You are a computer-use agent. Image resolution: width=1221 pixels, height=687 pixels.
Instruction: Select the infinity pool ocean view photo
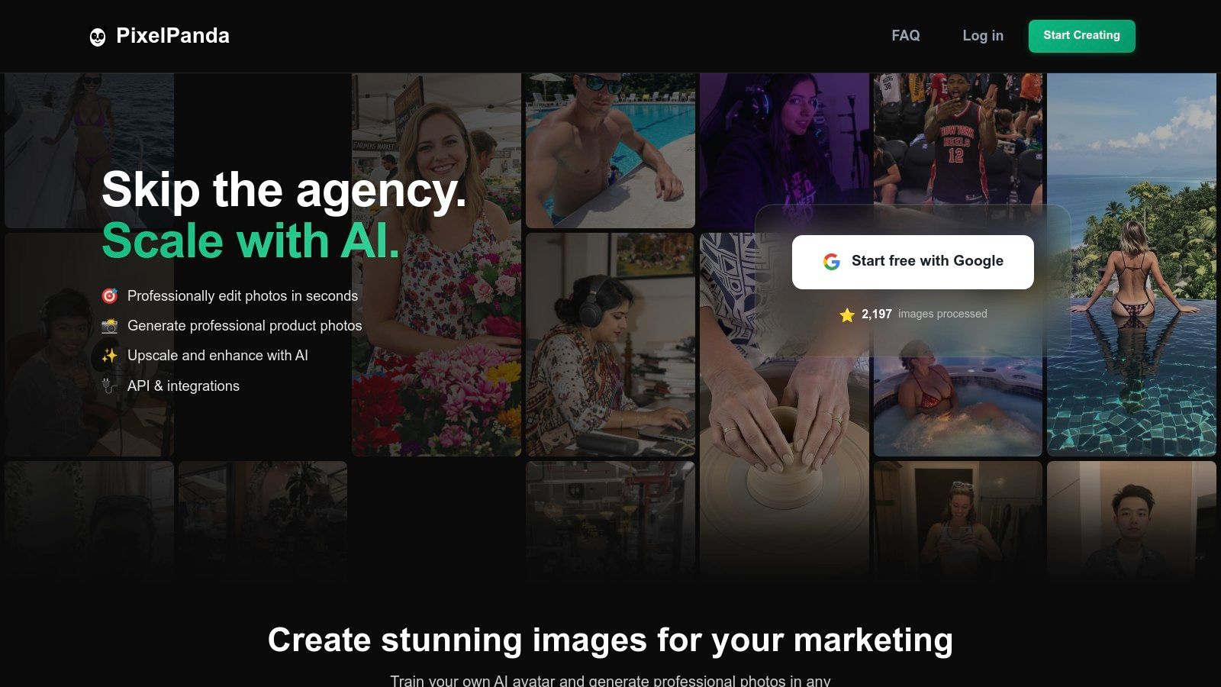(1132, 264)
